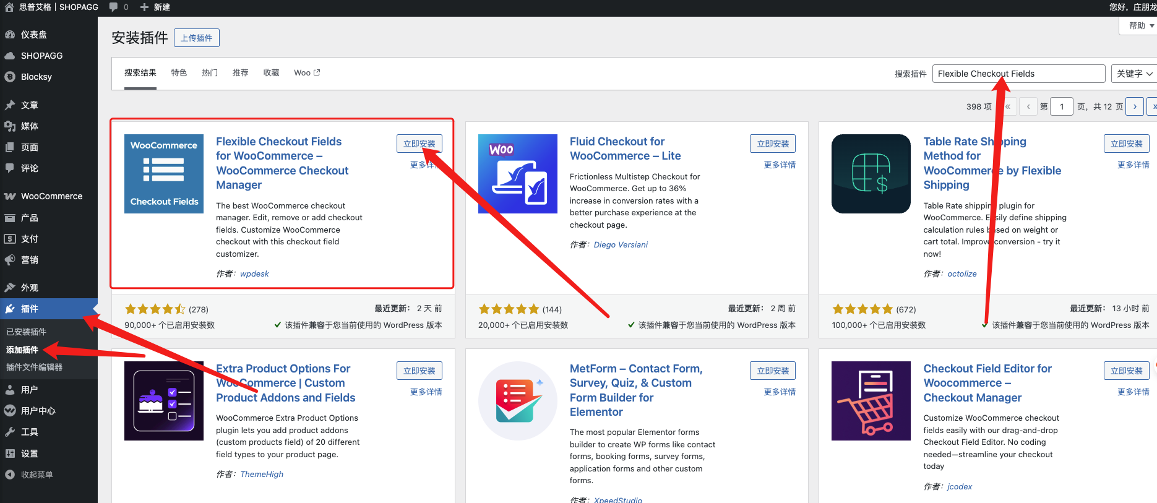Click the SHOPAGG cloud icon in sidebar

[x=10, y=56]
